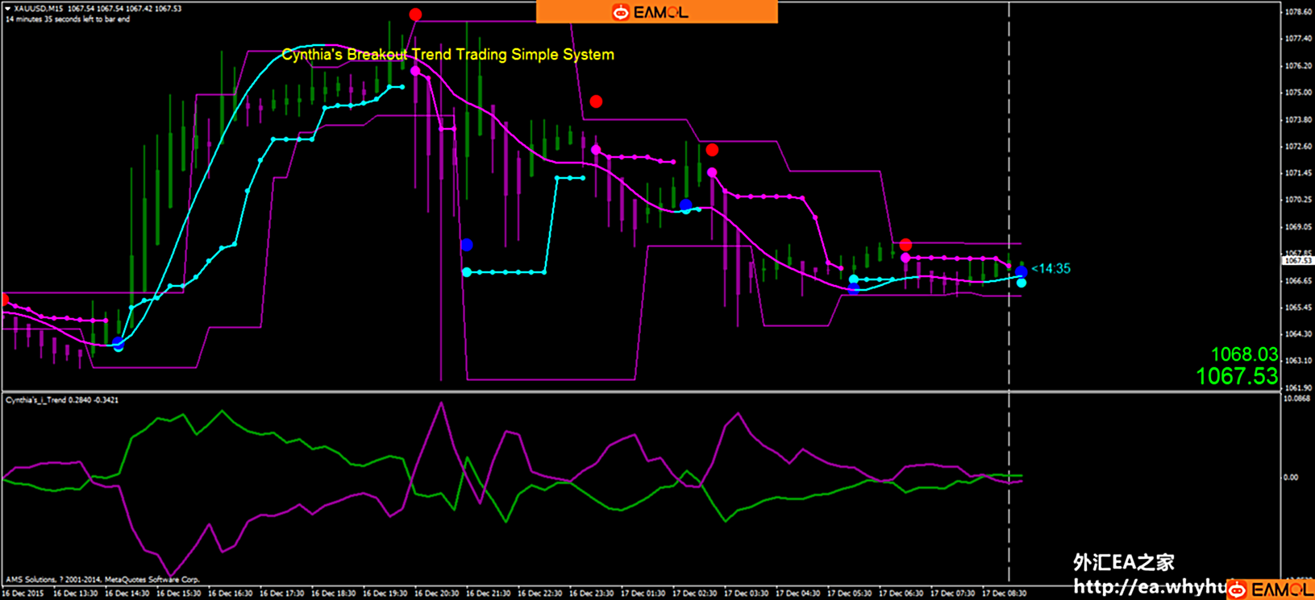Image resolution: width=1315 pixels, height=600 pixels.
Task: Click the 外汇EA之家 watermark text
Action: (1123, 562)
